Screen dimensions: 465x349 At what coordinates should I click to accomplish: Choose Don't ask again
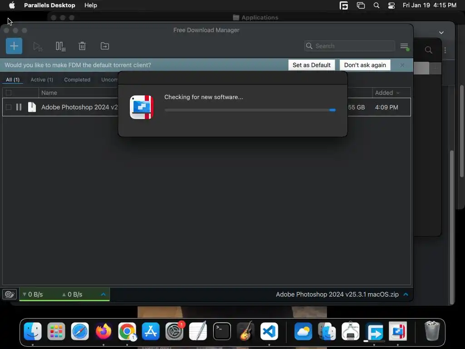click(x=365, y=65)
